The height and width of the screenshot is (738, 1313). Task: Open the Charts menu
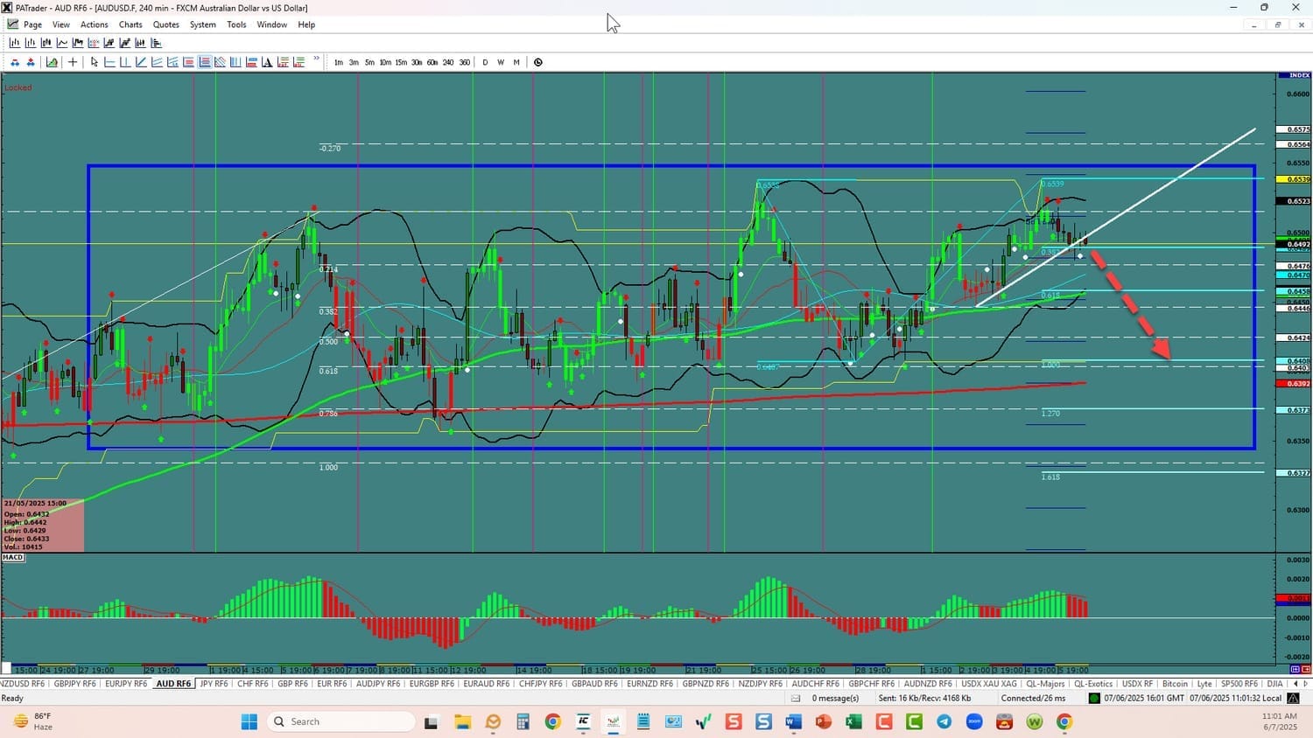click(130, 24)
